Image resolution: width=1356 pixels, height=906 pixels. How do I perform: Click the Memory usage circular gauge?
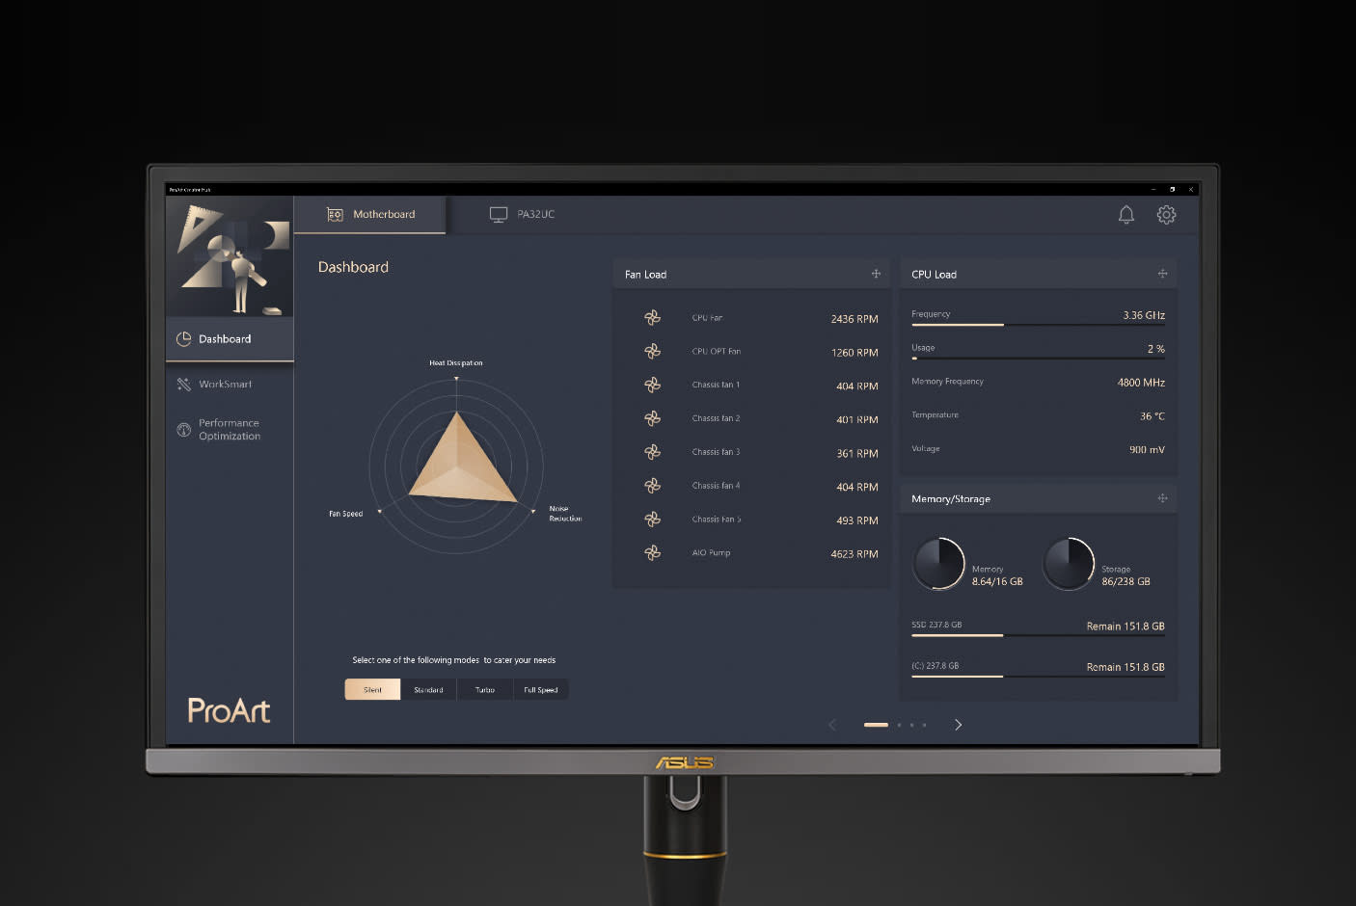[939, 564]
